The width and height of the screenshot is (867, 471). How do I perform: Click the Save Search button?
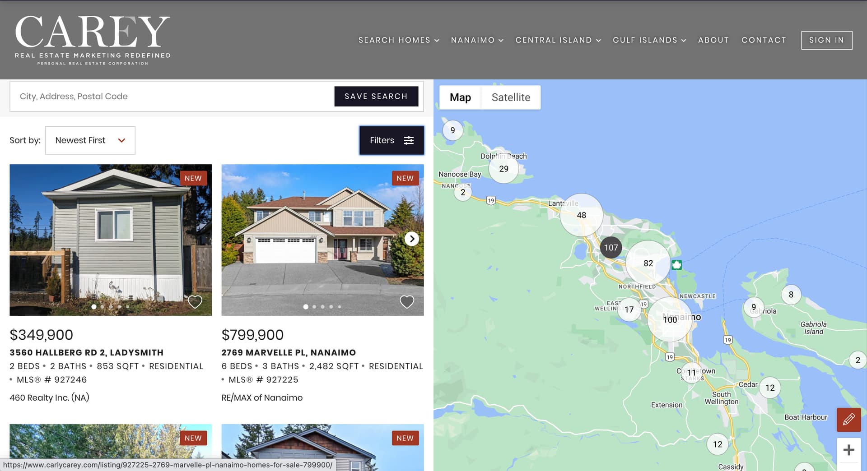[376, 96]
